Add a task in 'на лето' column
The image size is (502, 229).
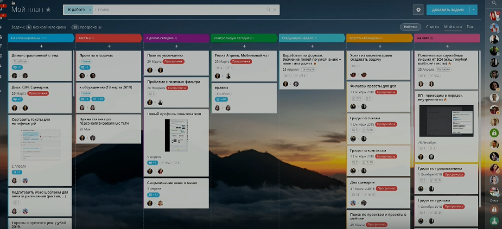[x=447, y=46]
